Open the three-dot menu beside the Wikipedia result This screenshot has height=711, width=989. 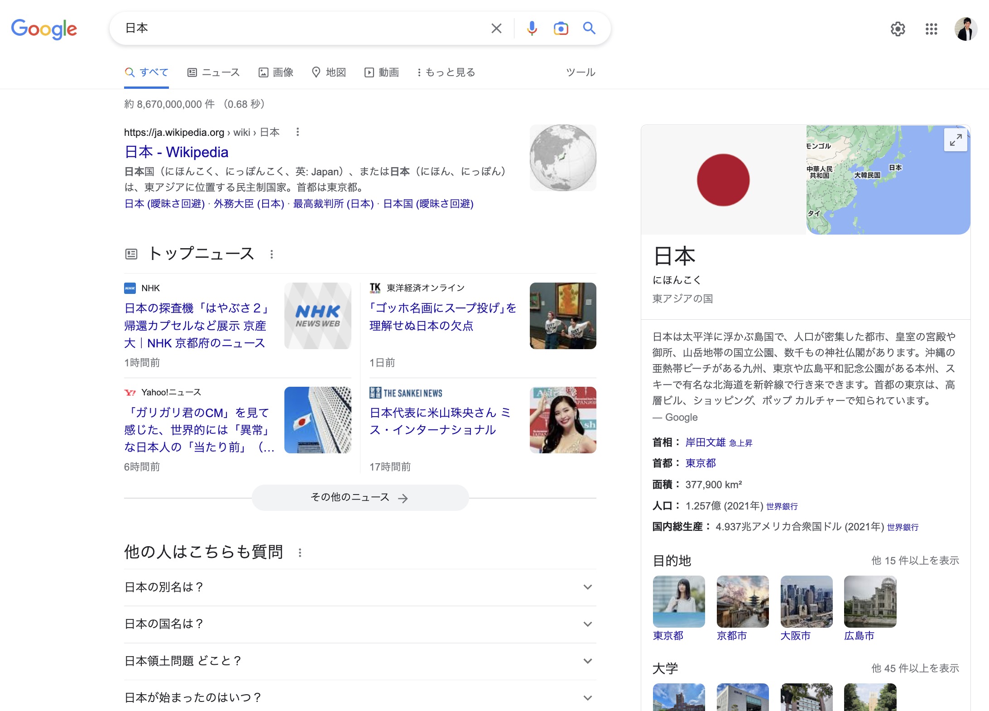(298, 132)
